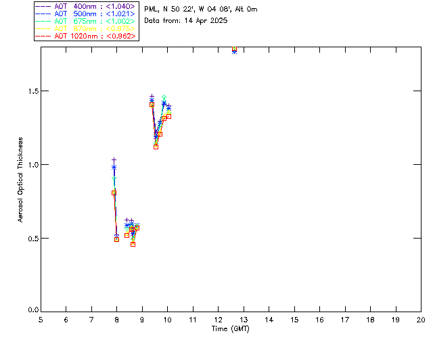Click the x-axis tick label 19
The image size is (433, 346).
click(x=396, y=320)
